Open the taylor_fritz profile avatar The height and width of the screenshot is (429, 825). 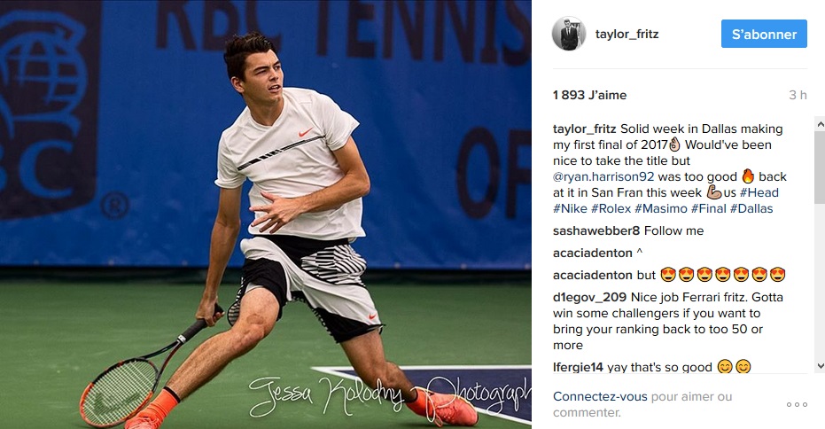(x=569, y=34)
